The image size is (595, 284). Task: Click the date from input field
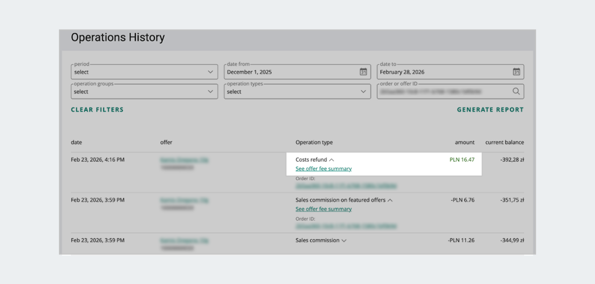pos(290,72)
